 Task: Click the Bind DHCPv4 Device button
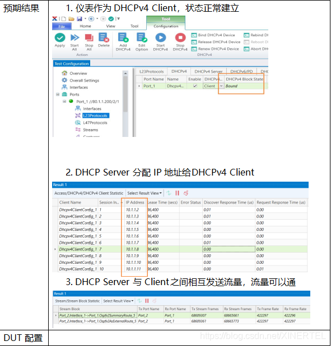213,35
